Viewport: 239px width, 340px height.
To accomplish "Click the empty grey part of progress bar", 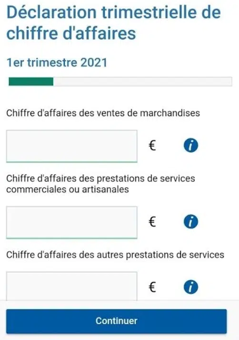I will coord(143,82).
